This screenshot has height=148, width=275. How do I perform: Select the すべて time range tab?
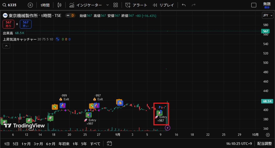[95, 144]
